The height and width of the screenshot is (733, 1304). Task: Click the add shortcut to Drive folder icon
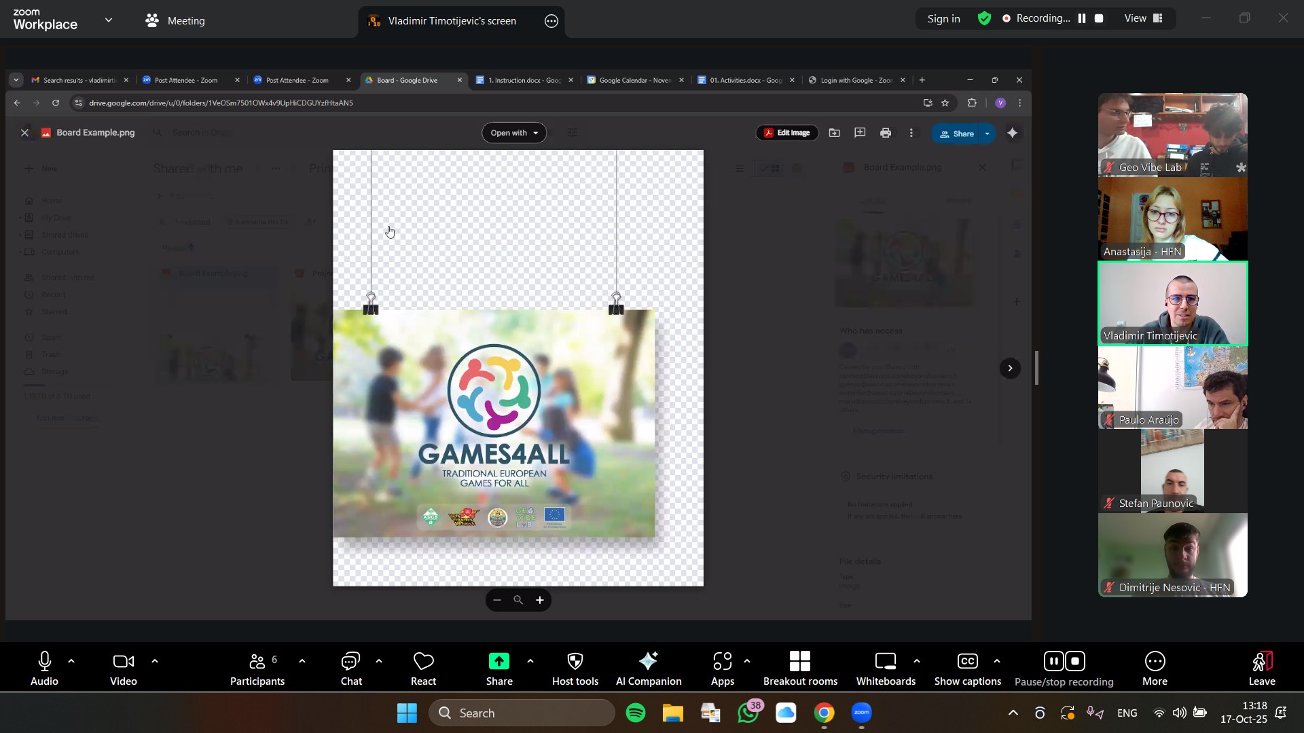[835, 133]
